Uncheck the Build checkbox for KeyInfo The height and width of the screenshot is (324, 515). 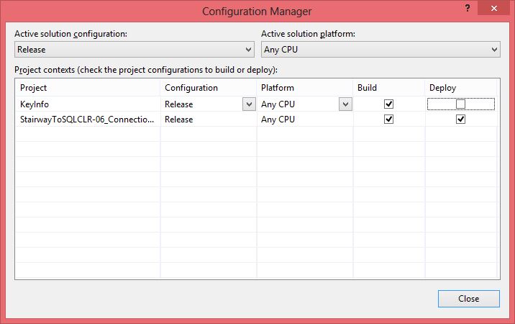click(389, 104)
